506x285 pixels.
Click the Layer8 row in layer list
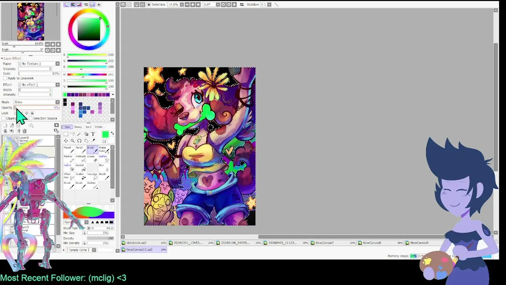point(29,141)
